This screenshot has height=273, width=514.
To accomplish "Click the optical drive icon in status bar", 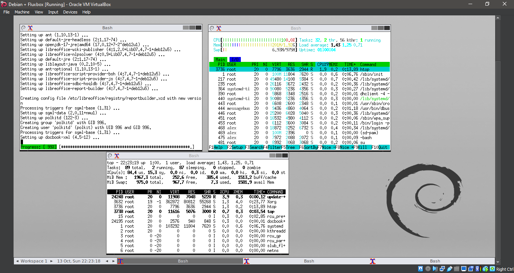I will (428, 268).
